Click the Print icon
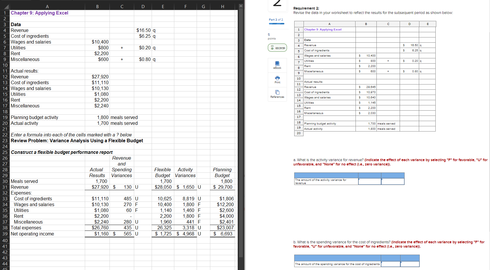Viewport: 490px width, 270px height. click(x=277, y=80)
